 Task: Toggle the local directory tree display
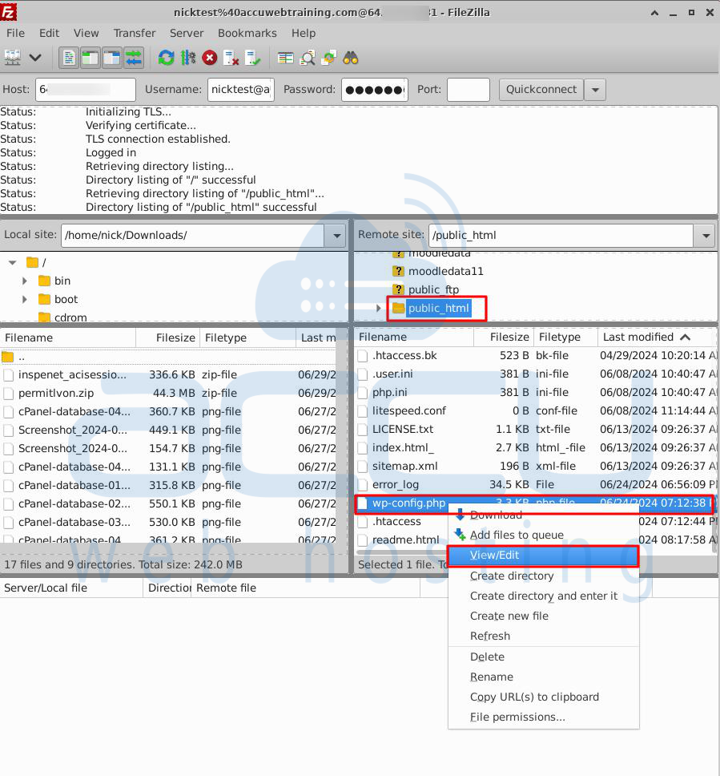click(91, 58)
